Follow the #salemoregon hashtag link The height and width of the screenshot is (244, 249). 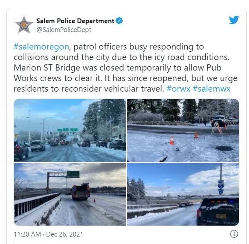point(41,47)
